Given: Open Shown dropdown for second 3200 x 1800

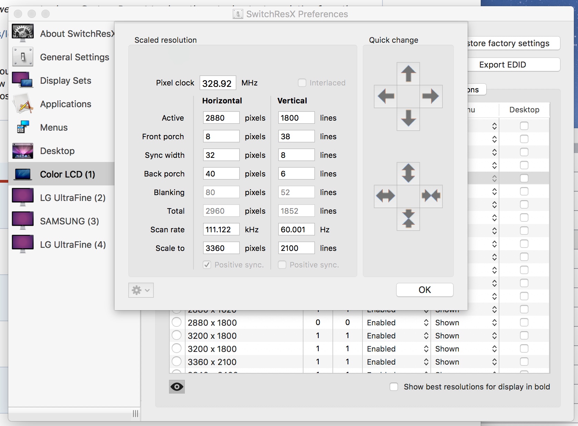Looking at the screenshot, I should (x=466, y=349).
